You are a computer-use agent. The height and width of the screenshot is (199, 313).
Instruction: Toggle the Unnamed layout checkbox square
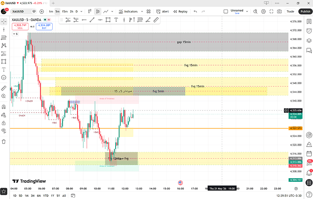(226, 12)
